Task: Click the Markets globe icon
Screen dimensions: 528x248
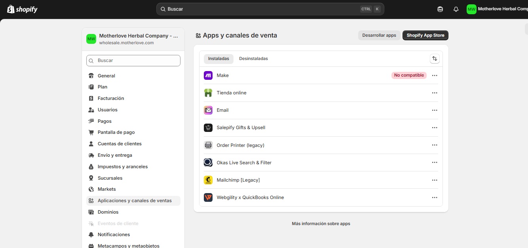Action: point(91,189)
